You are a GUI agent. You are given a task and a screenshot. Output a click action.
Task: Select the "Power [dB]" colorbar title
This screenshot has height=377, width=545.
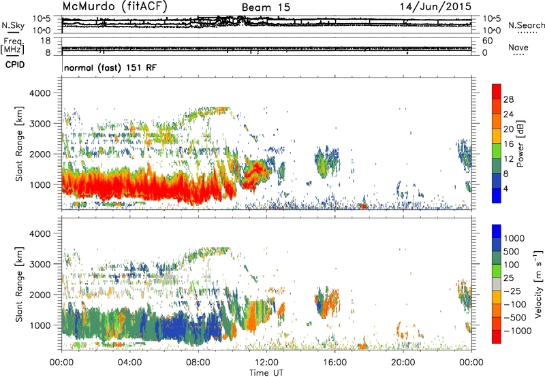pyautogui.click(x=520, y=144)
